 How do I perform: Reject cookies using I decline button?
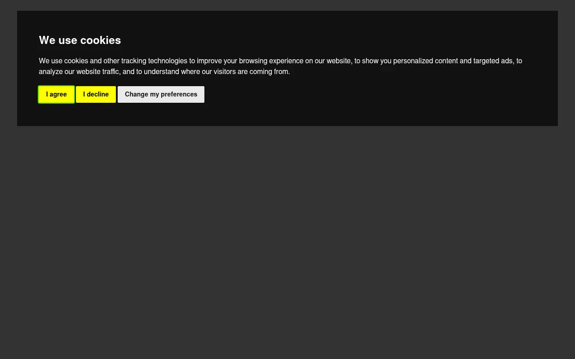96,94
